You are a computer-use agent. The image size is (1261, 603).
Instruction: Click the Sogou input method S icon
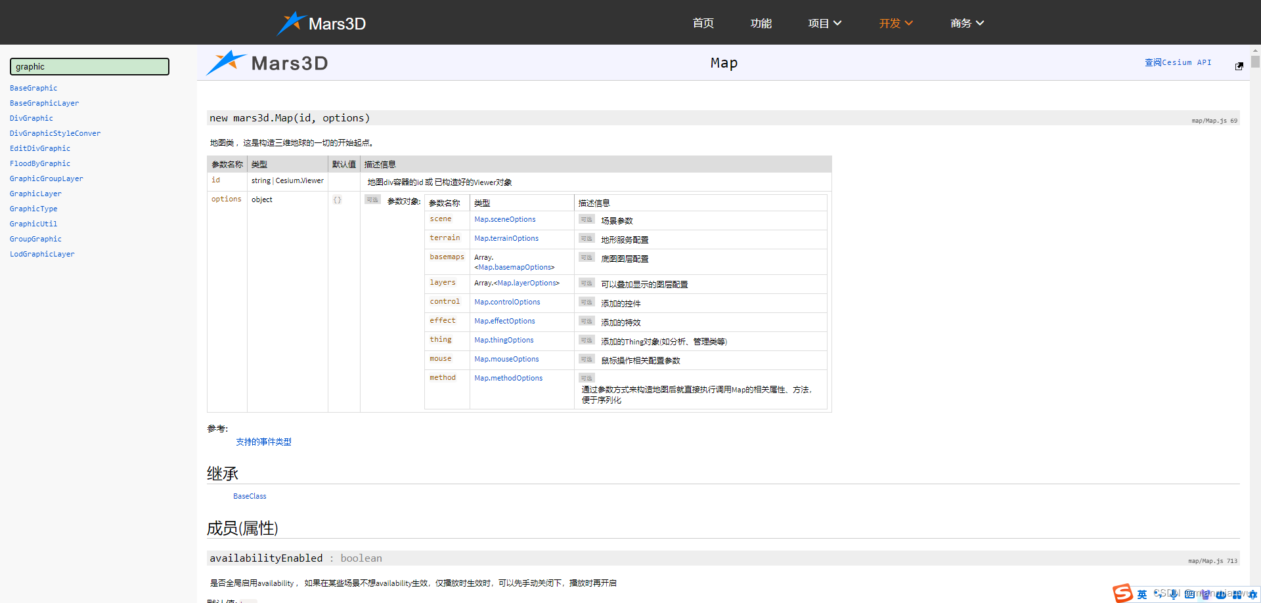coord(1123,593)
